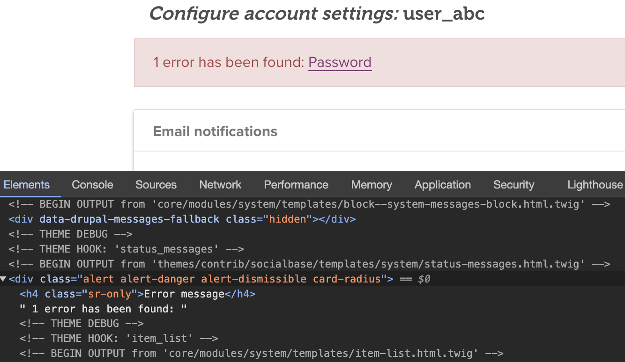Image resolution: width=625 pixels, height=362 pixels.
Task: Select the "1 error has been found" text node
Action: pyautogui.click(x=103, y=309)
